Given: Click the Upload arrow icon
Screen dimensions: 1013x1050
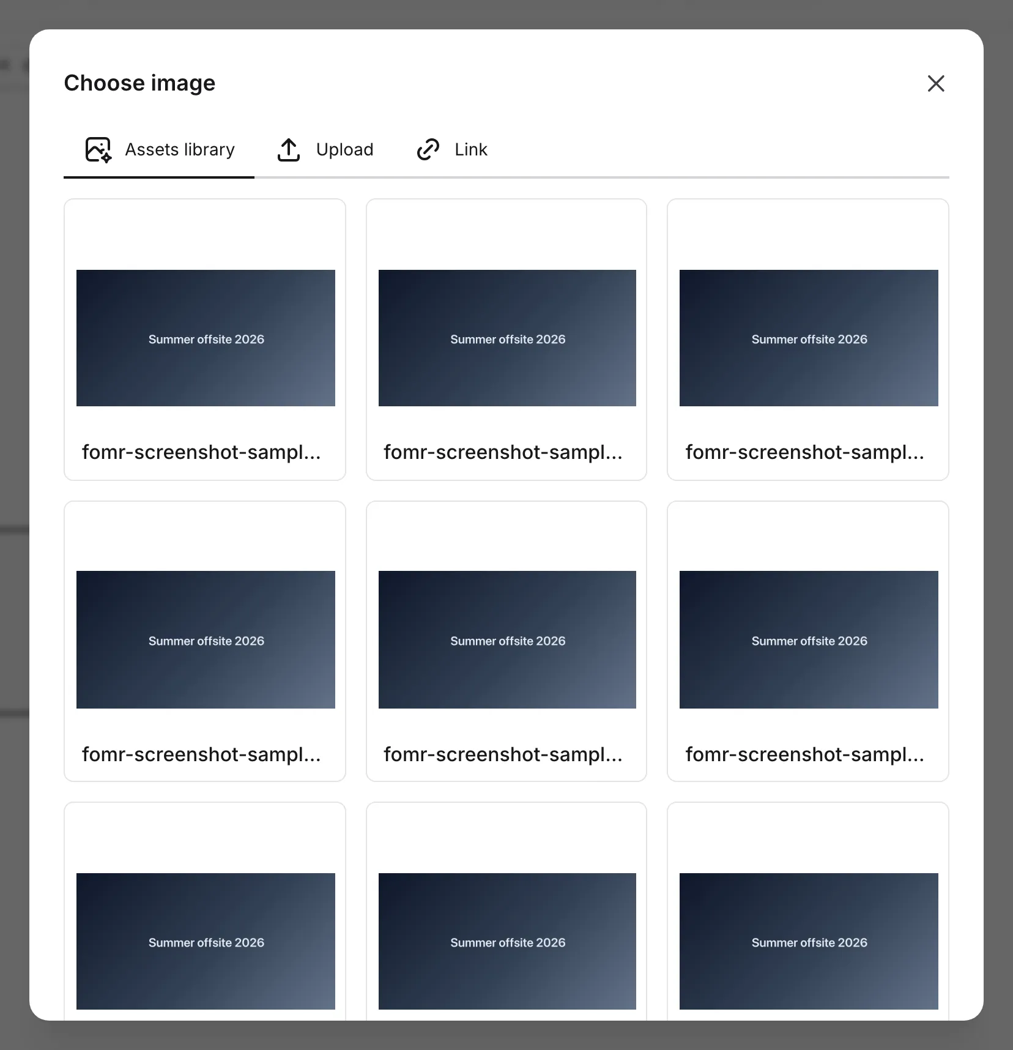Looking at the screenshot, I should [x=289, y=149].
